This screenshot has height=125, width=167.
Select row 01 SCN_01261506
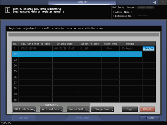point(77,48)
